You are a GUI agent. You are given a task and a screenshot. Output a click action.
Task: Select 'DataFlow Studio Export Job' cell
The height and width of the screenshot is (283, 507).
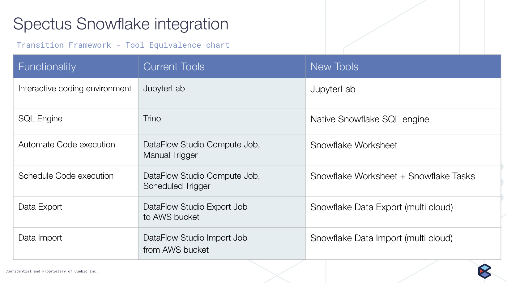195,212
